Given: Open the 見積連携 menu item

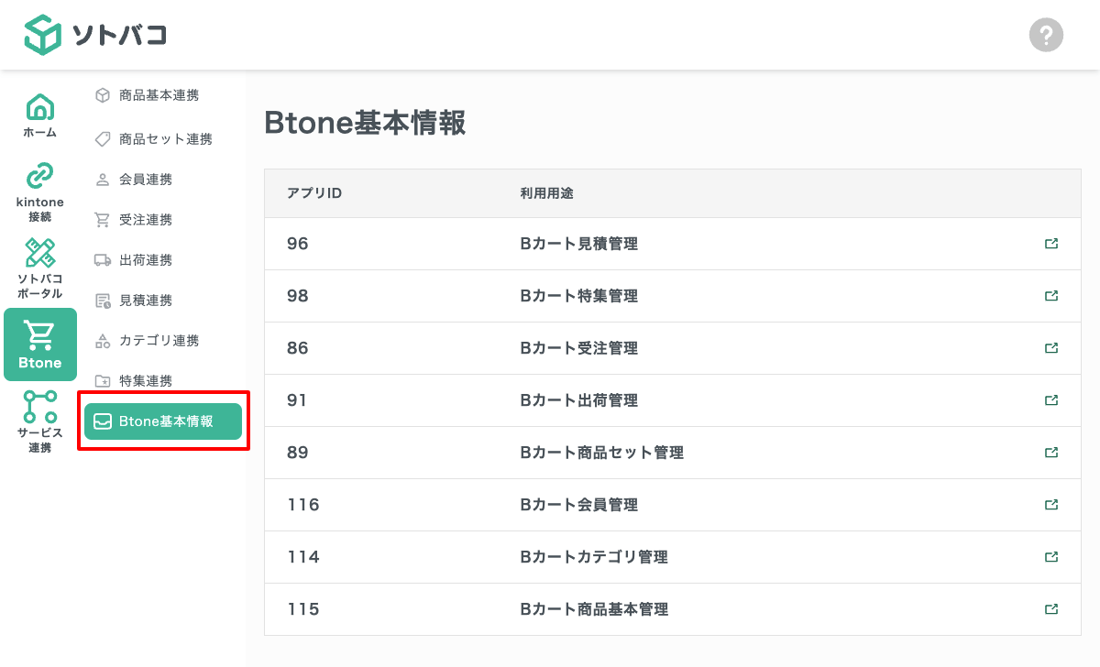Looking at the screenshot, I should pos(146,301).
